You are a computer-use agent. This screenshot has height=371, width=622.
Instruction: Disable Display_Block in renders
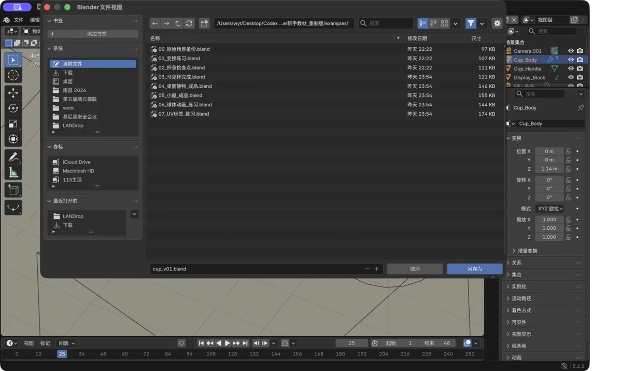[579, 77]
